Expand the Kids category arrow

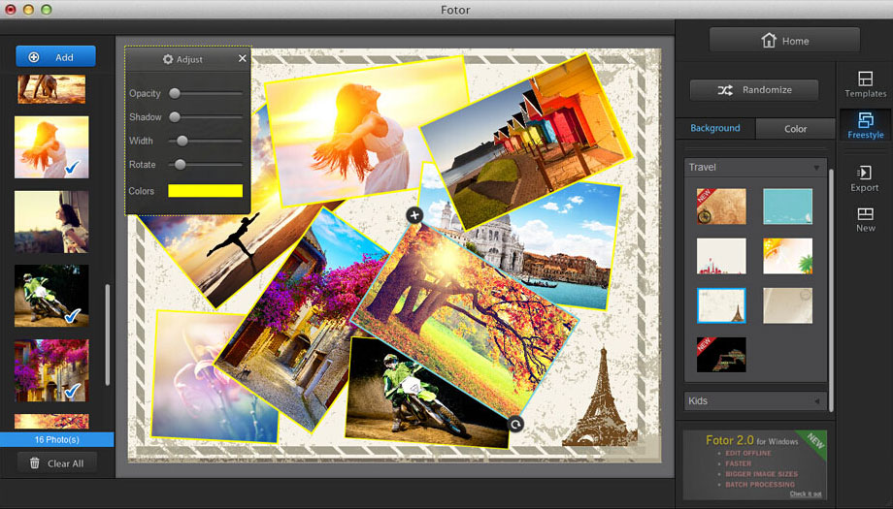coord(816,401)
